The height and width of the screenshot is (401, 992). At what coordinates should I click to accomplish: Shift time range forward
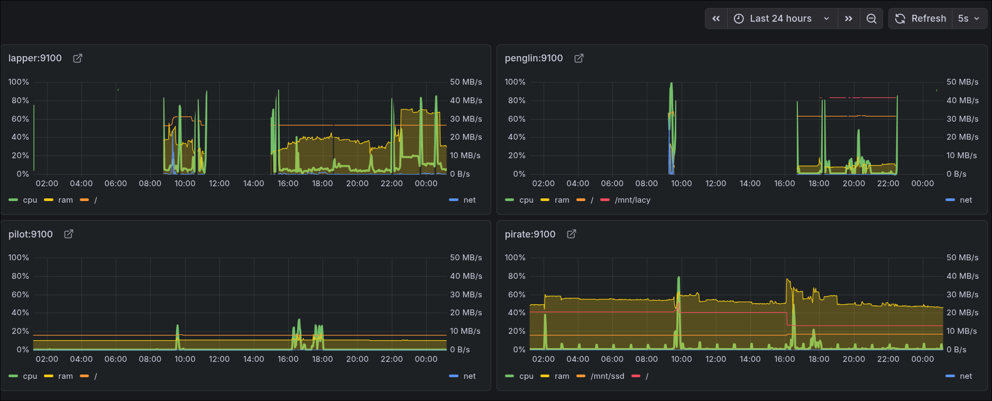[x=849, y=19]
